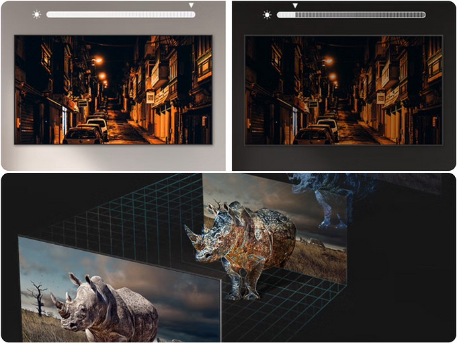Select the dimmed street scene TV on right
This screenshot has width=457, height=343.
(x=343, y=89)
